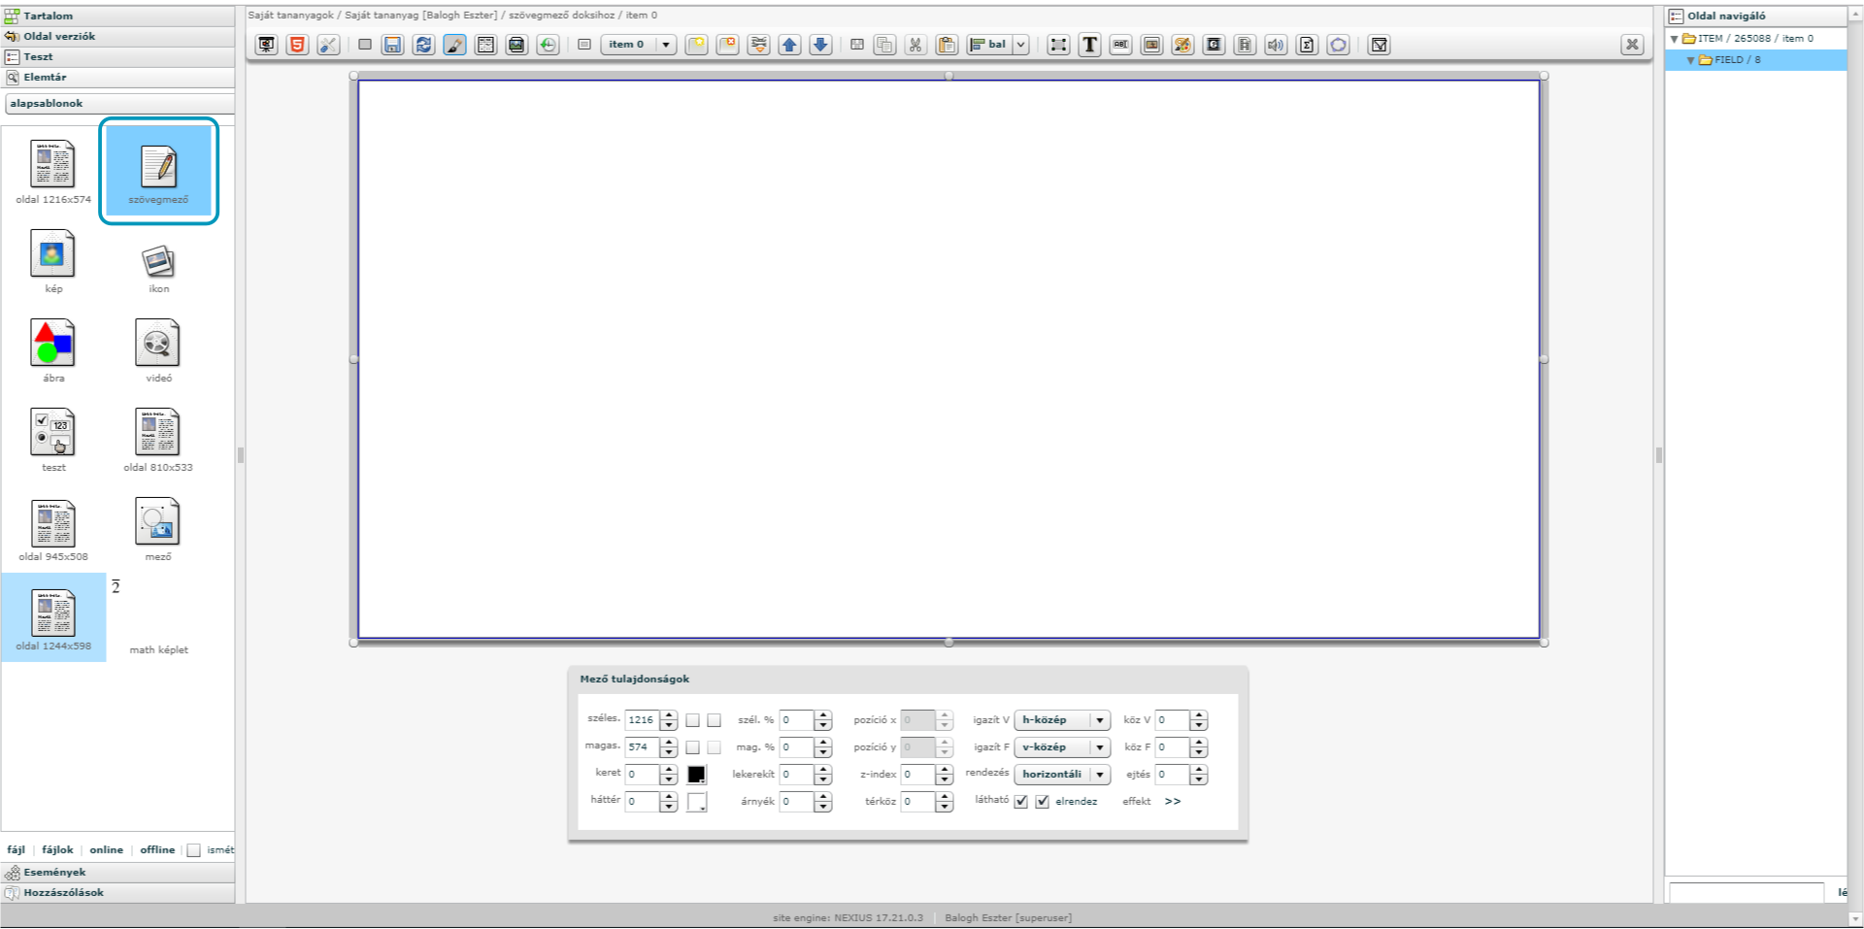Screen dimensions: 1864x929
Task: Click the paint palette icon
Action: point(1182,45)
